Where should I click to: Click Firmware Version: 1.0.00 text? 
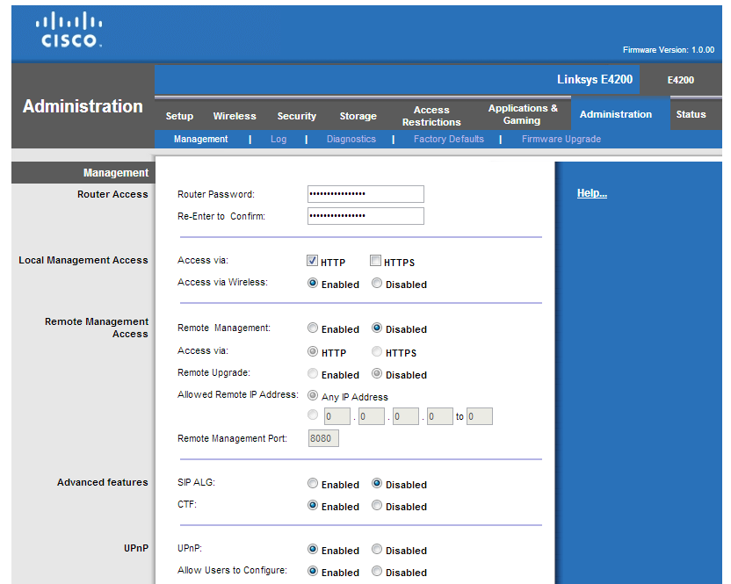pyautogui.click(x=669, y=50)
